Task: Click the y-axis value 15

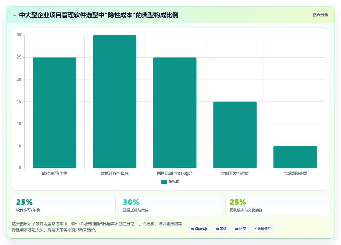Action: [19, 101]
